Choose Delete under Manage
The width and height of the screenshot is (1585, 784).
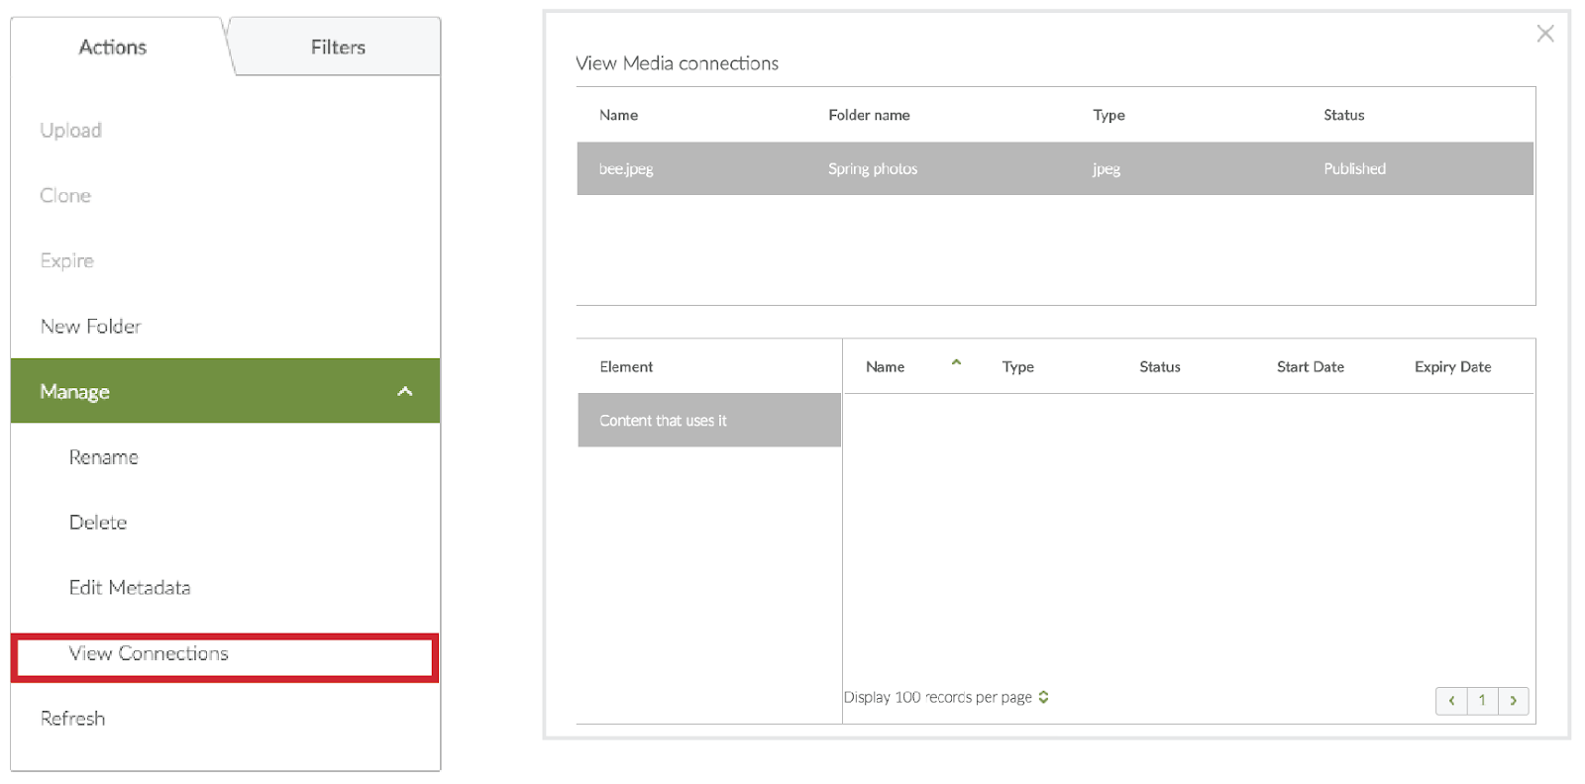[98, 523]
